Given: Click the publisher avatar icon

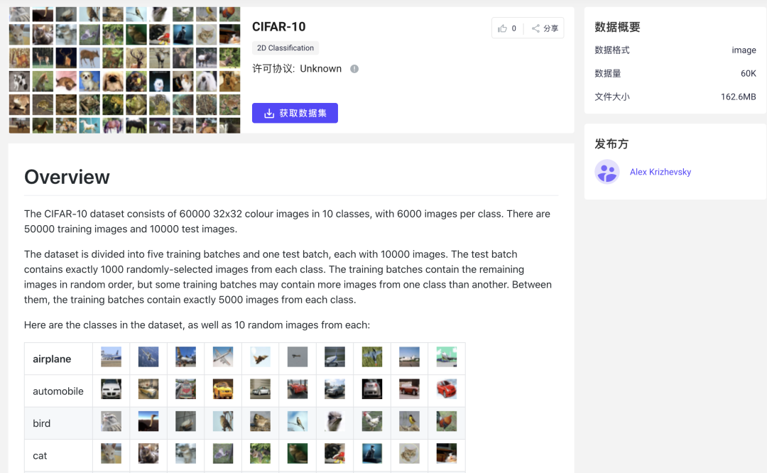Looking at the screenshot, I should pos(606,172).
